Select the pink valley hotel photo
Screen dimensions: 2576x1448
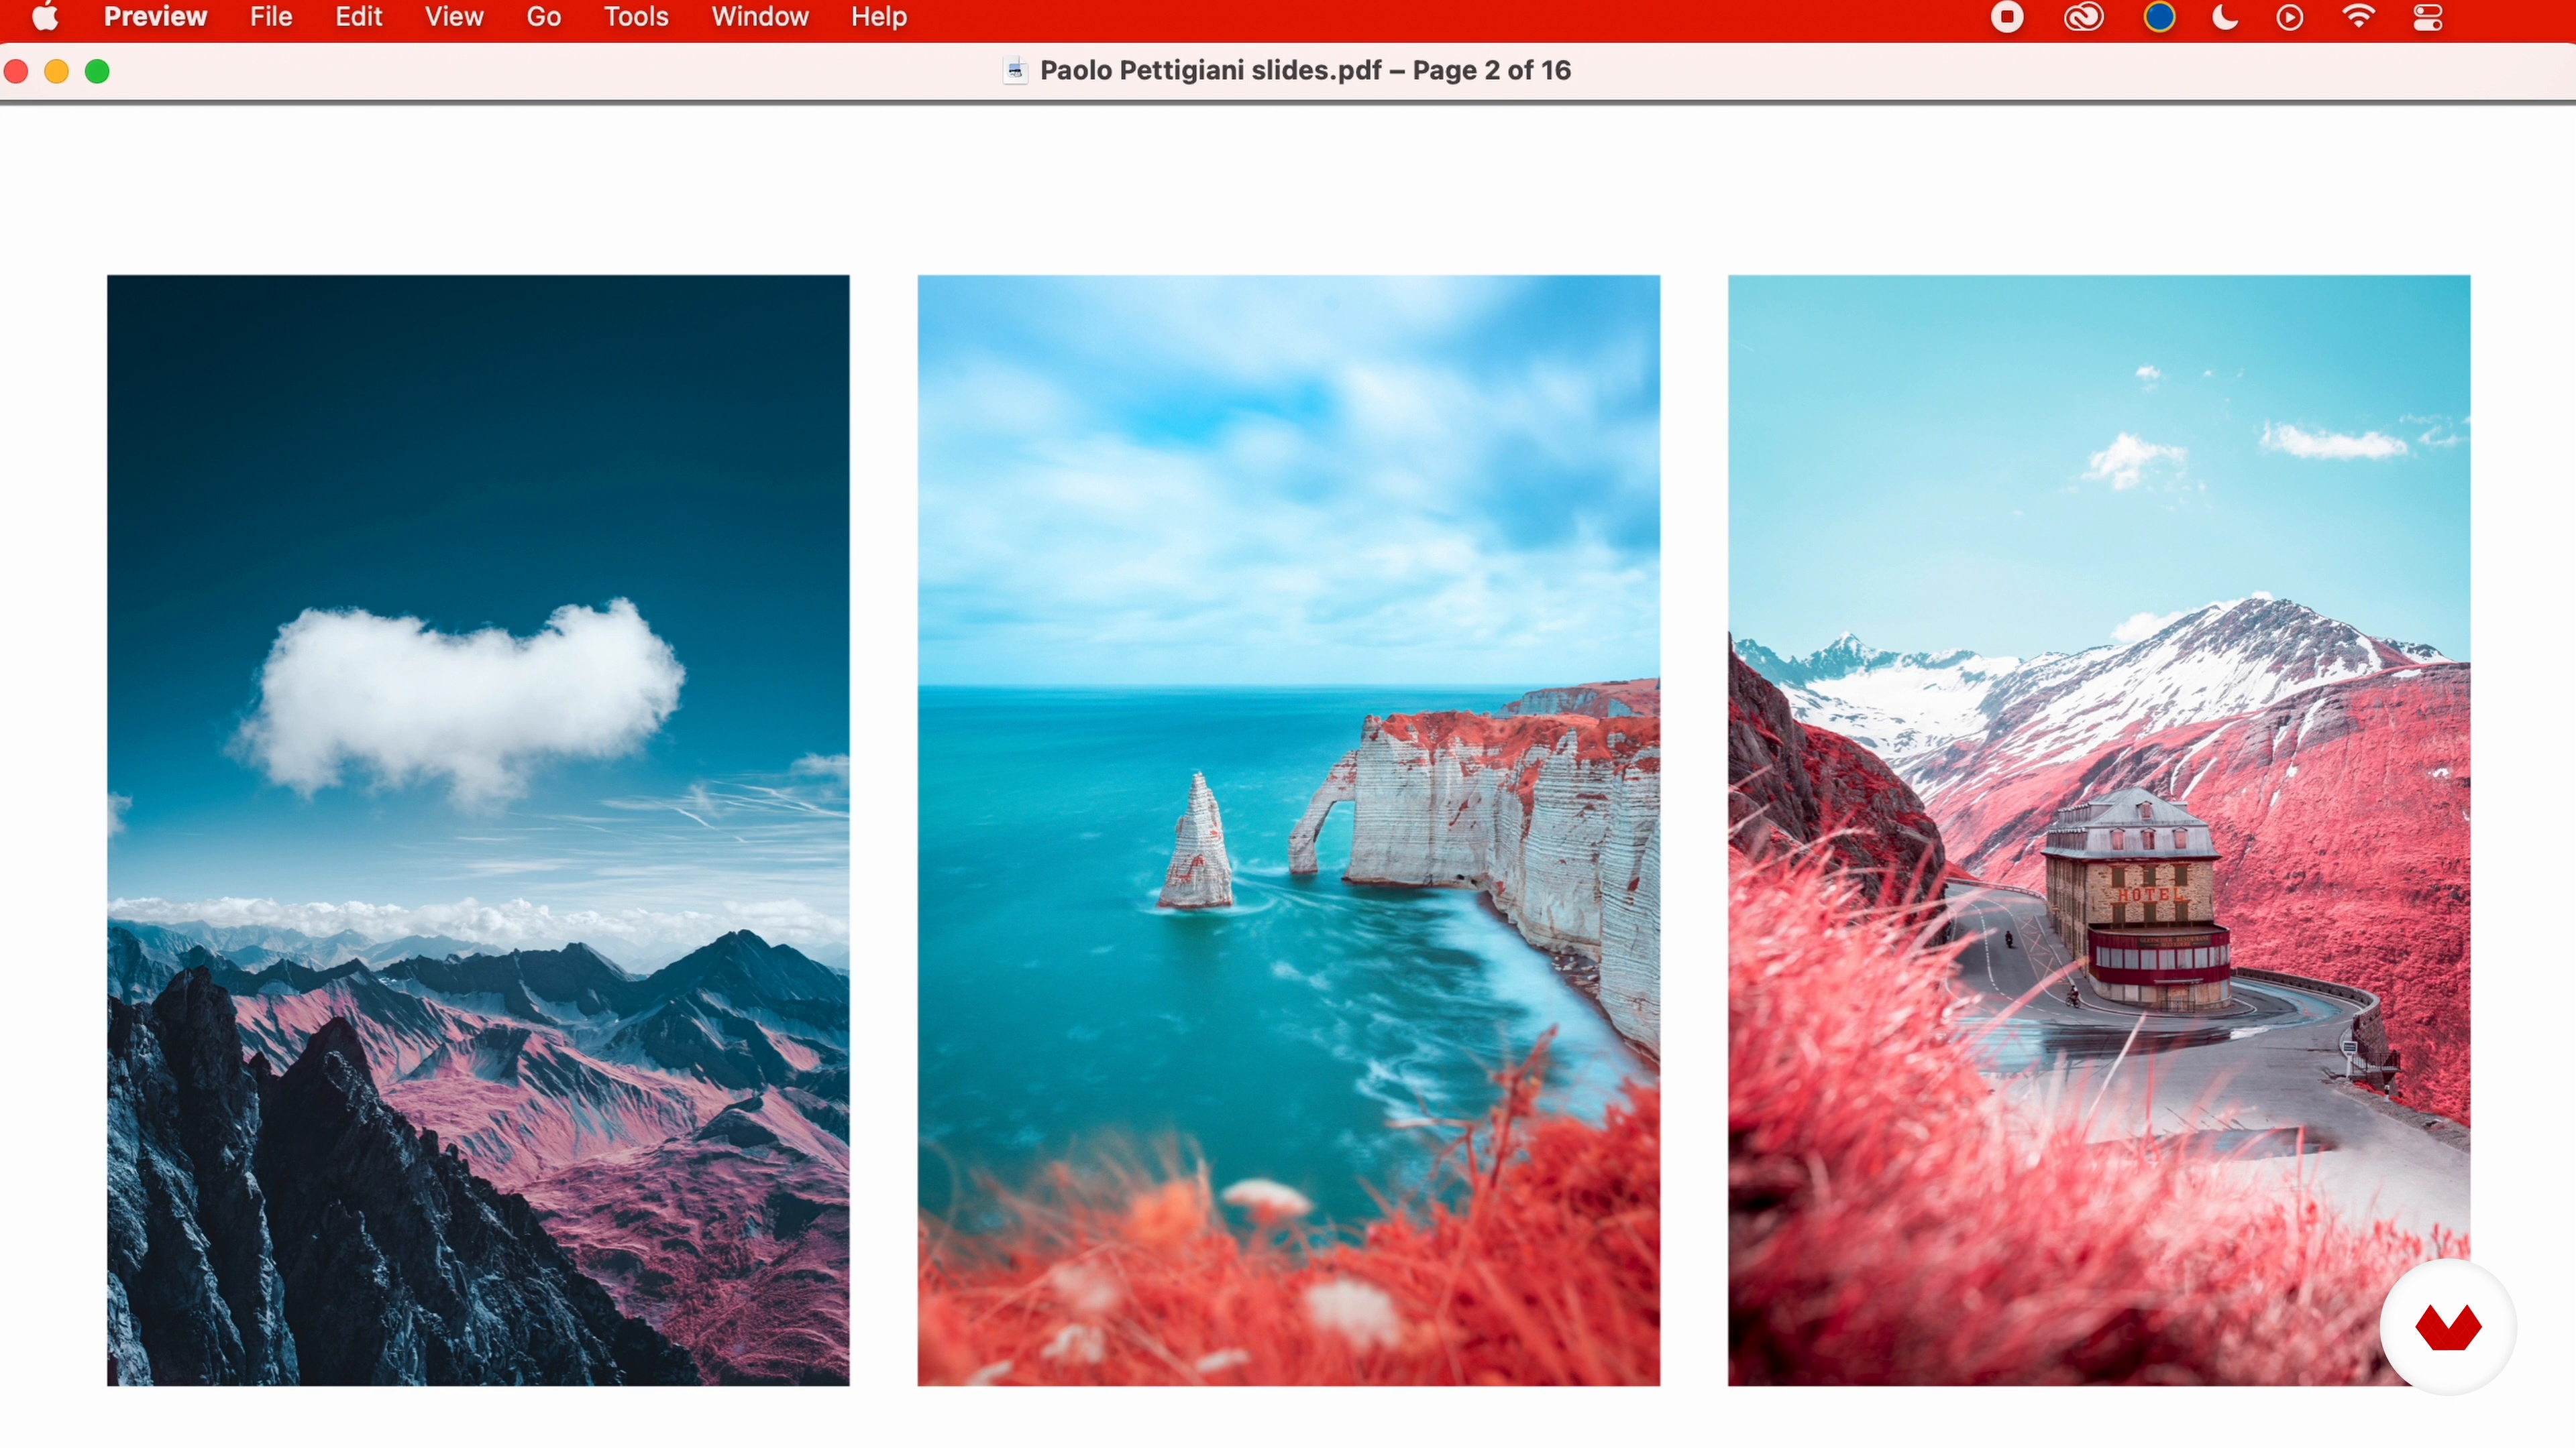(x=2098, y=829)
